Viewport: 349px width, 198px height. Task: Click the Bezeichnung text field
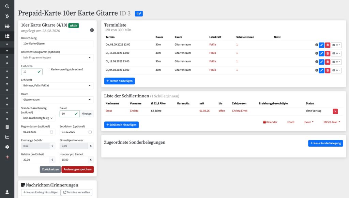[57, 44]
